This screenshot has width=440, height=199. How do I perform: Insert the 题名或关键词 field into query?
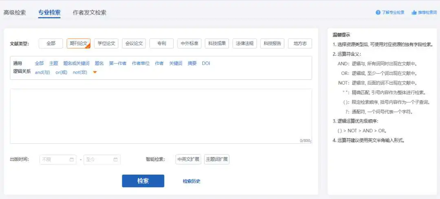coord(76,63)
